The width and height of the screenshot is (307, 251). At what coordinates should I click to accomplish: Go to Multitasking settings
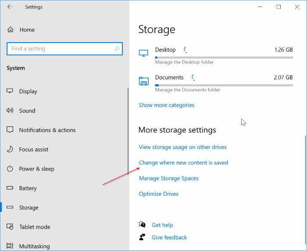35,246
